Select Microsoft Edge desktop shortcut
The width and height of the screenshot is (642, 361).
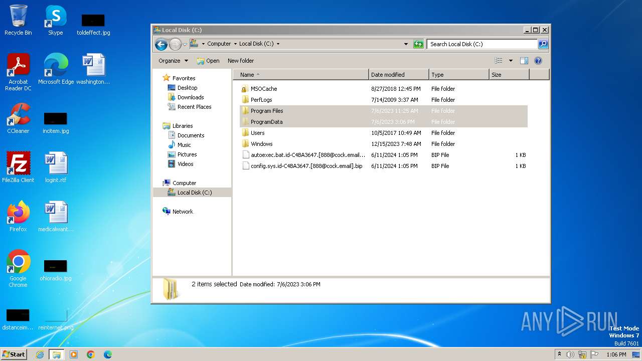point(56,69)
